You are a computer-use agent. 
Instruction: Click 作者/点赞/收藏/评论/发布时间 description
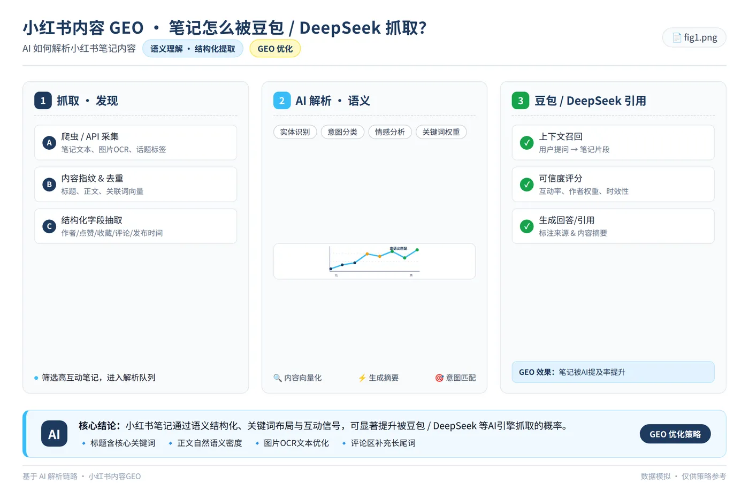click(x=112, y=233)
